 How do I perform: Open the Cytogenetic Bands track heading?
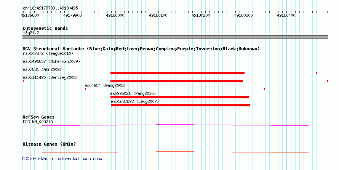tap(45, 28)
